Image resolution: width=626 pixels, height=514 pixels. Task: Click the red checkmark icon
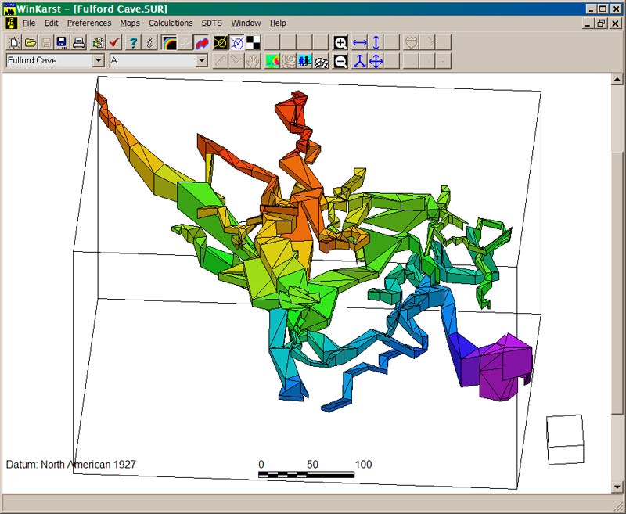(114, 42)
